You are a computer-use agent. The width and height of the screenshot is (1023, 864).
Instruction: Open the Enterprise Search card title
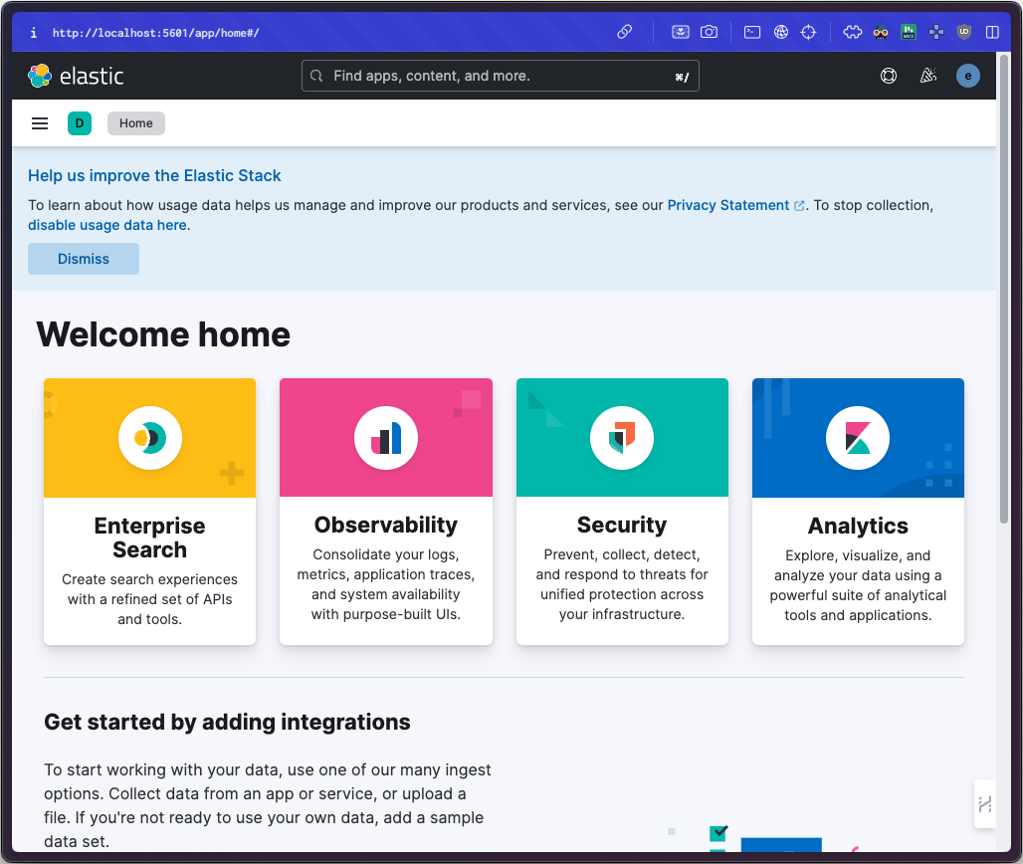(x=150, y=538)
